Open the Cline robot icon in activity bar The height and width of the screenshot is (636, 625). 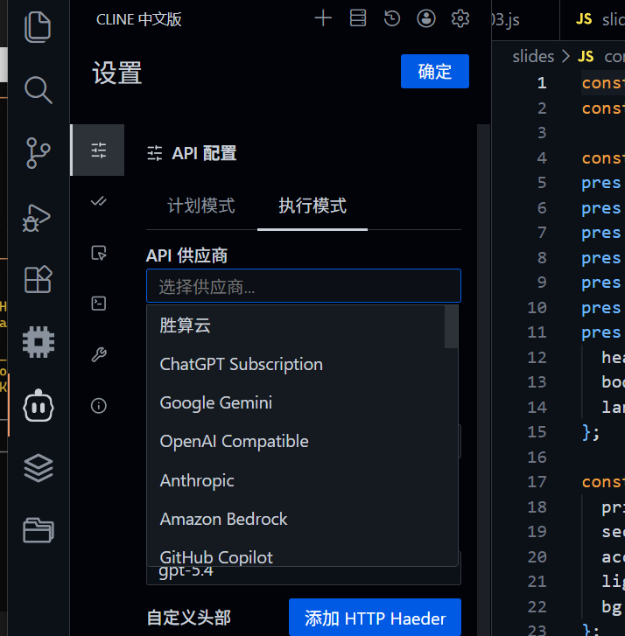[39, 406]
